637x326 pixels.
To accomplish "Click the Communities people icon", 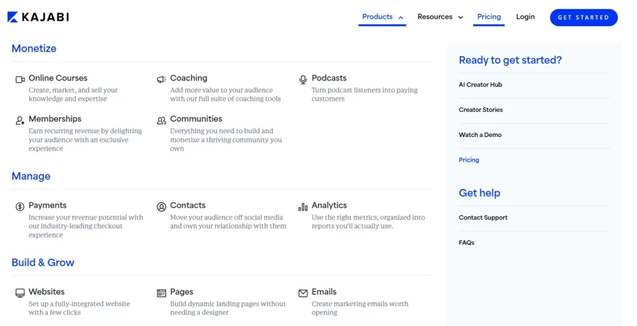I will point(161,120).
